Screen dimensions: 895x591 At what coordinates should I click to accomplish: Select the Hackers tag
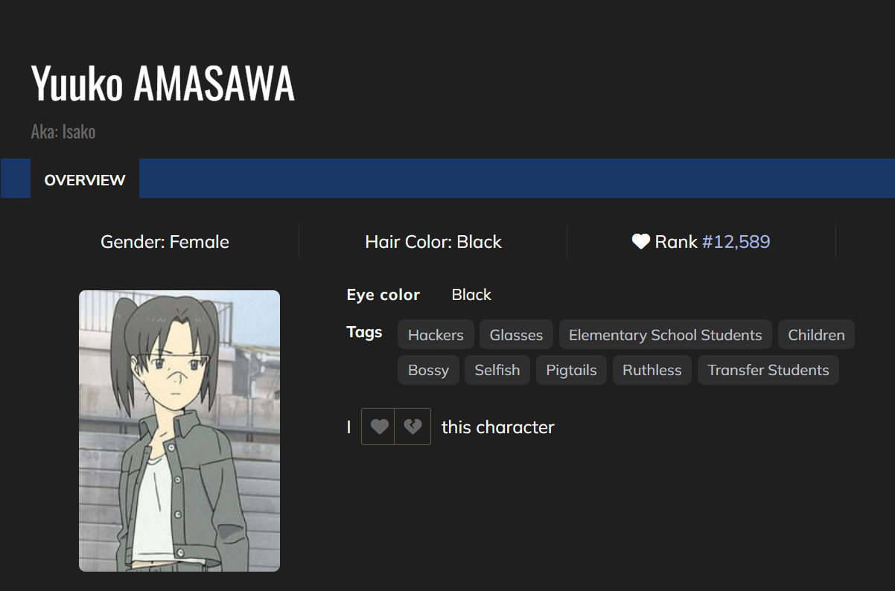436,335
